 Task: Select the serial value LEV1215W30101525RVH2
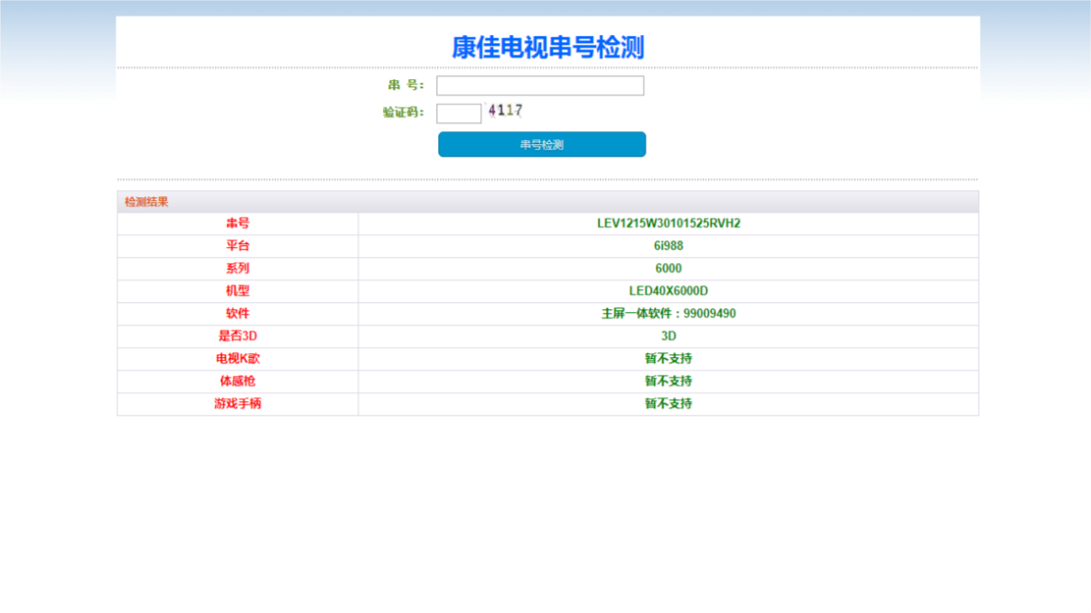(669, 223)
